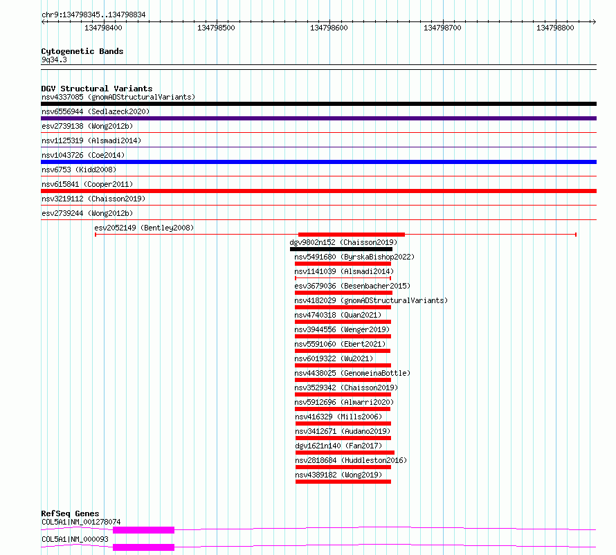Select transcript COL5A1|NM_000093
Screen dimensions: 616x555
coord(75,539)
